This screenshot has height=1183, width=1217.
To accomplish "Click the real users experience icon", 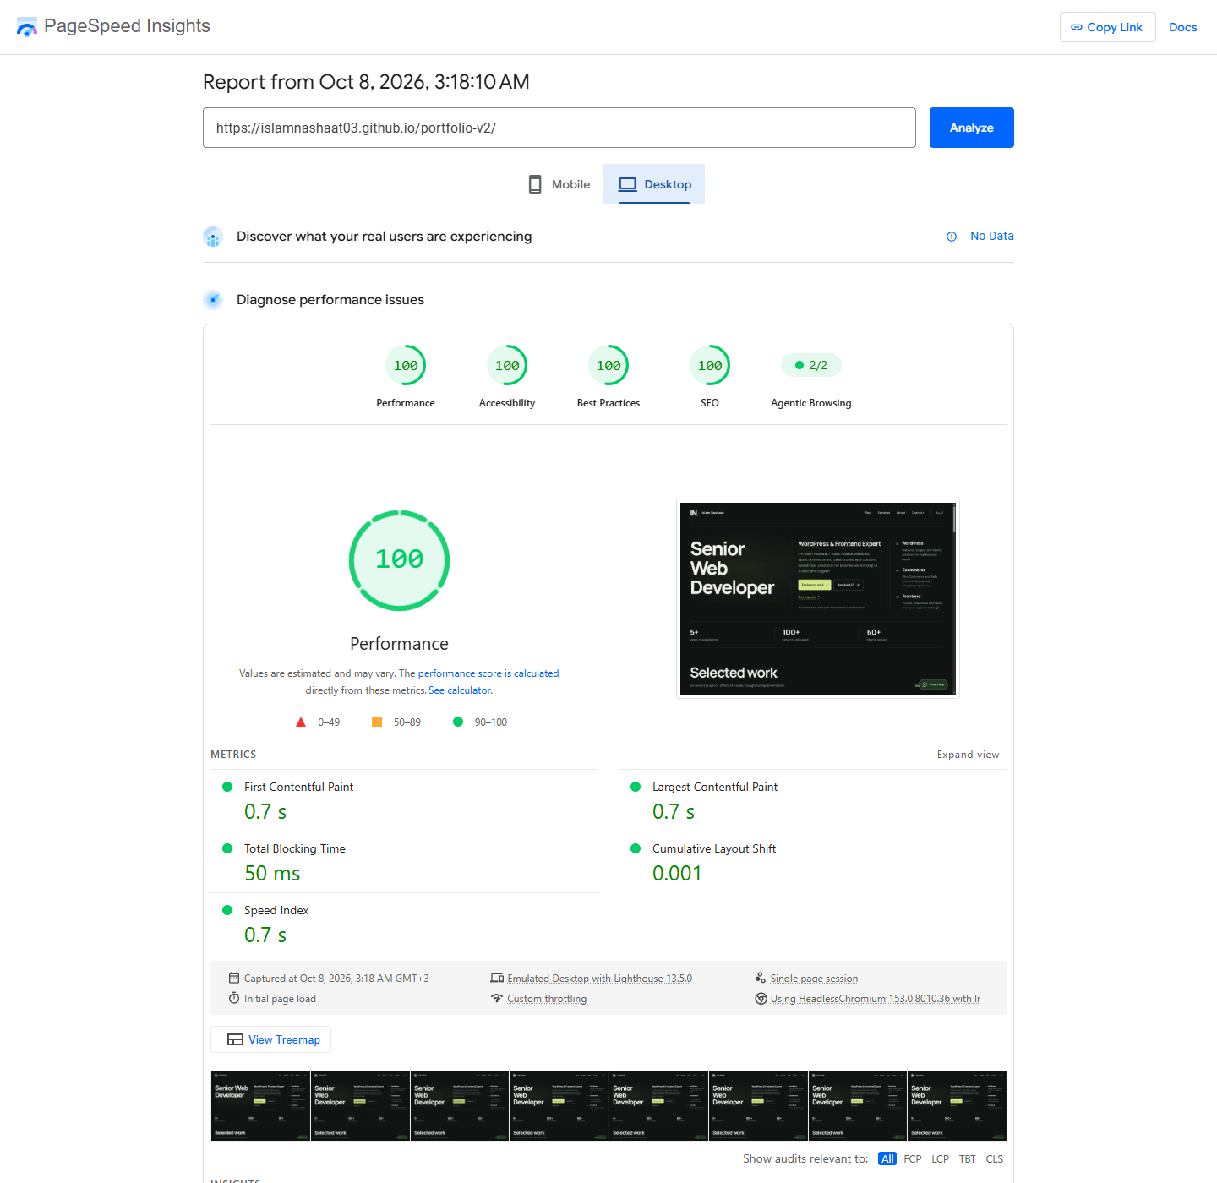I will 213,237.
